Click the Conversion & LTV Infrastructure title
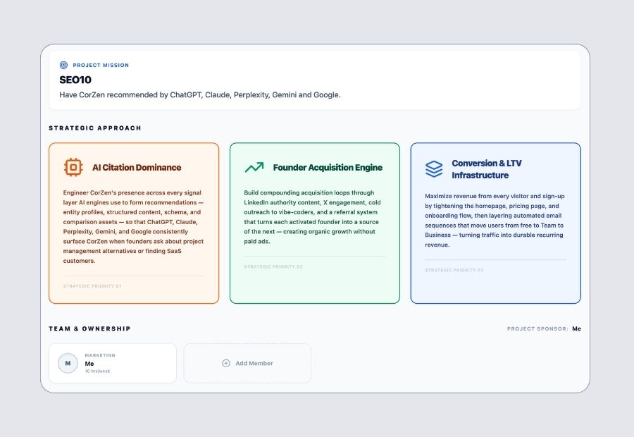The height and width of the screenshot is (437, 634). (x=486, y=169)
